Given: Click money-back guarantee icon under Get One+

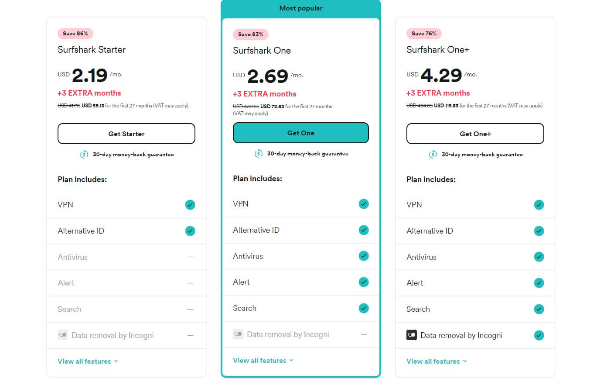Looking at the screenshot, I should (433, 155).
